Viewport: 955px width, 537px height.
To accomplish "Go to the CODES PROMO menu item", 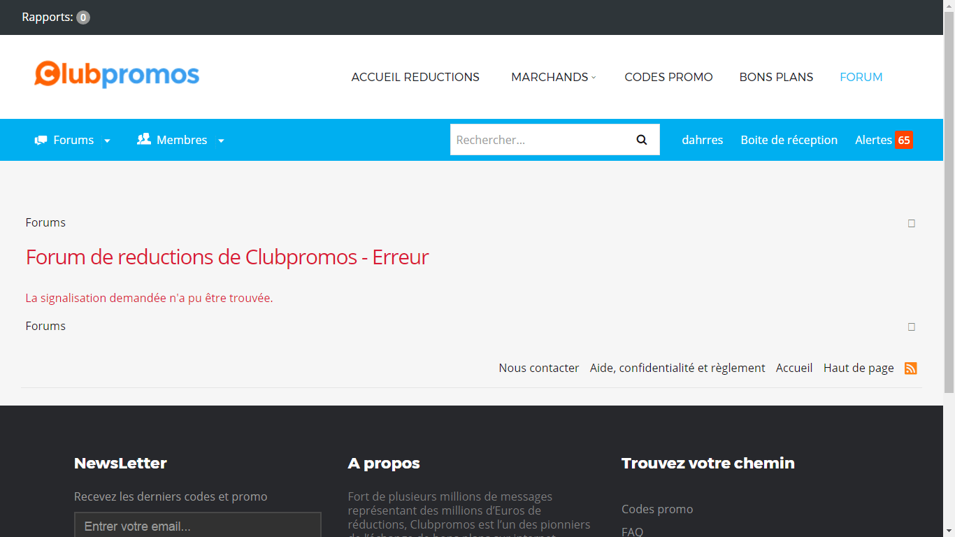I will coord(668,77).
